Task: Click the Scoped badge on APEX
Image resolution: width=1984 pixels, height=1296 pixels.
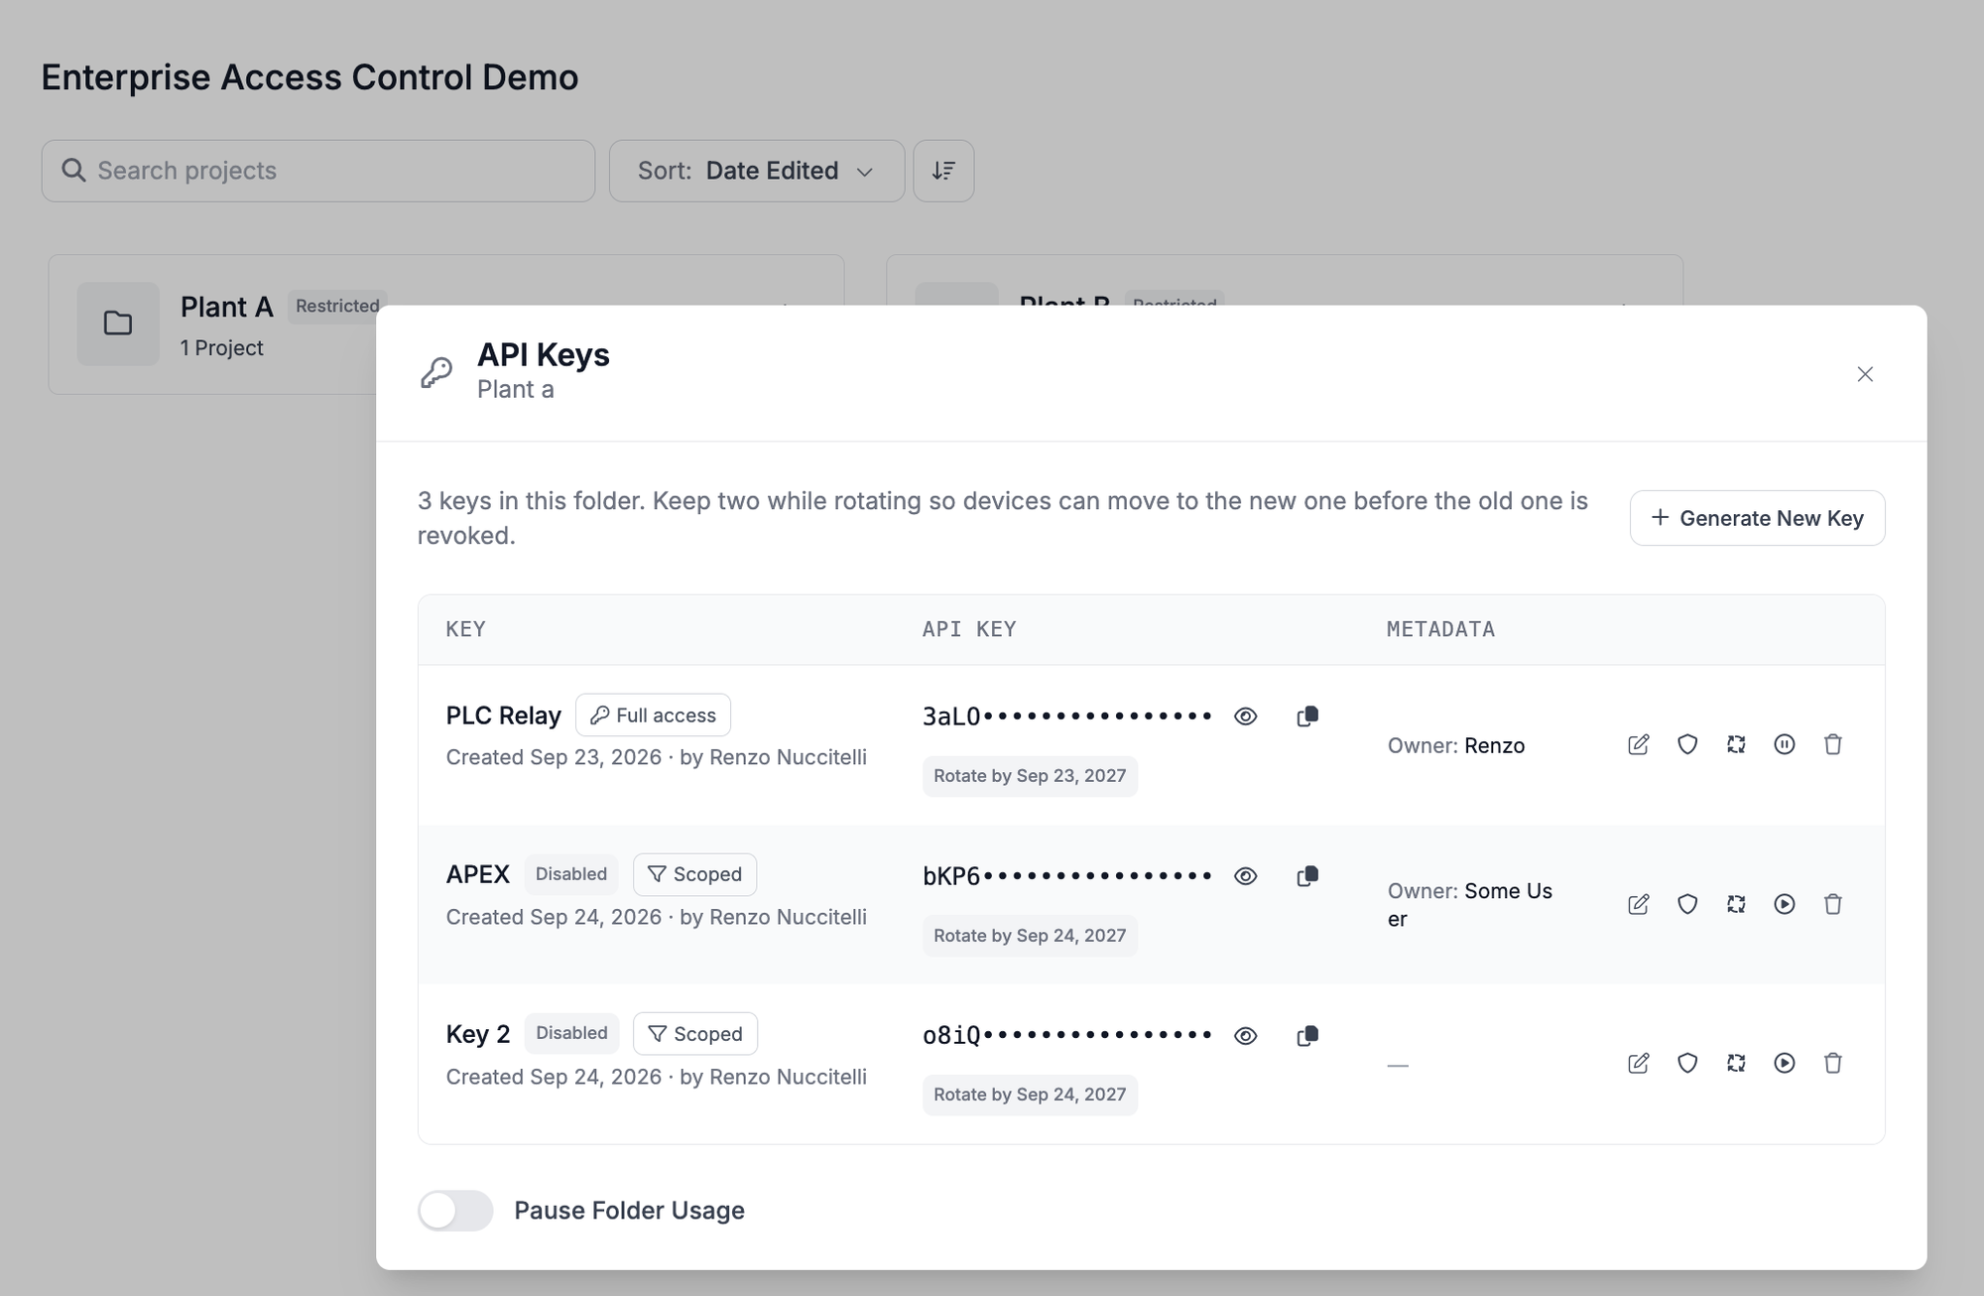Action: [x=694, y=874]
